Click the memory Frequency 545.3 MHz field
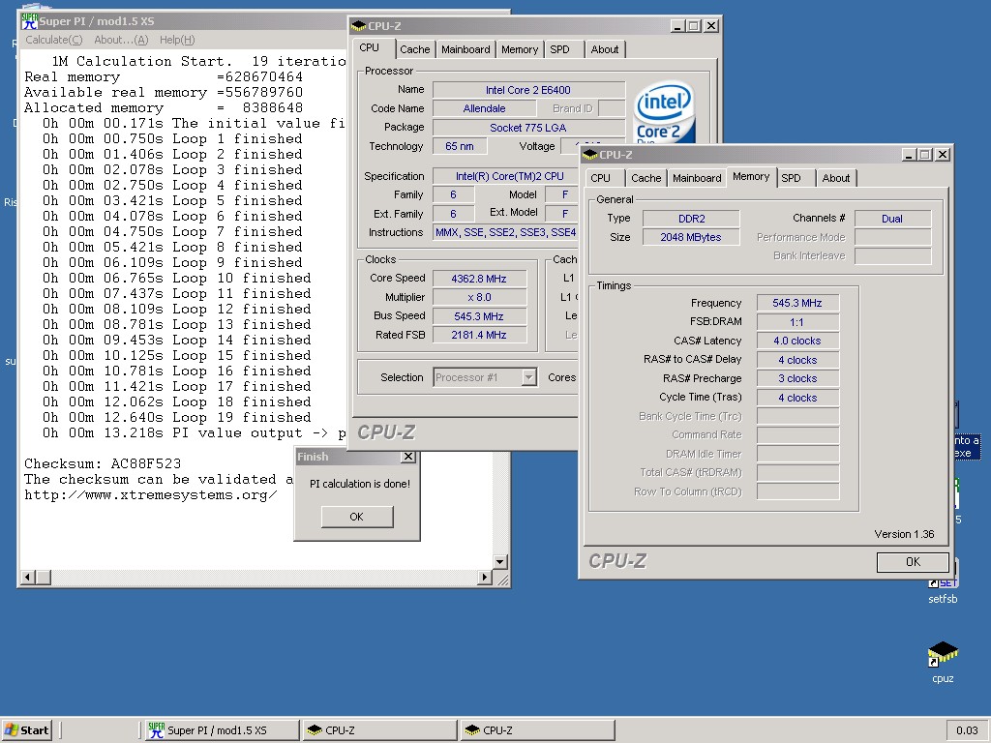Viewport: 991px width, 743px height. coord(797,303)
